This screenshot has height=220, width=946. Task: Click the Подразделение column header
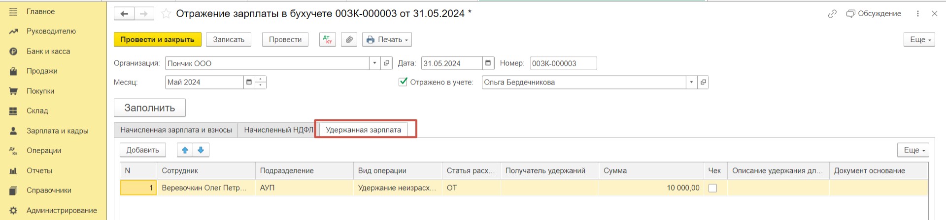coord(304,170)
